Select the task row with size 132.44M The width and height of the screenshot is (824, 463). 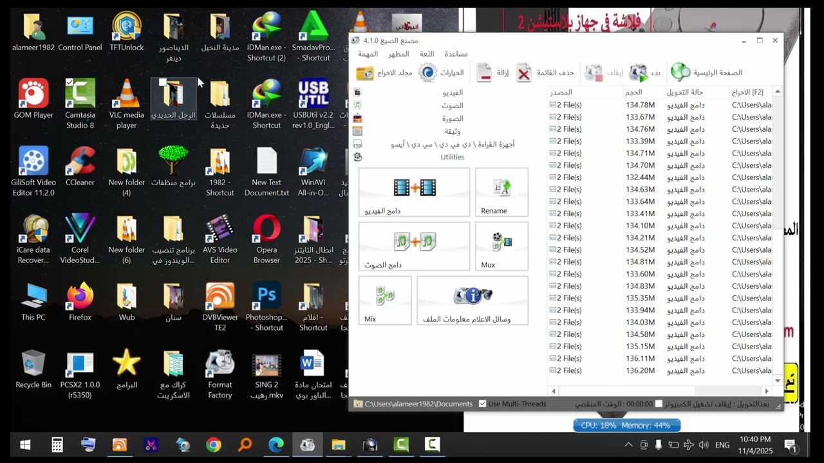[x=660, y=177]
